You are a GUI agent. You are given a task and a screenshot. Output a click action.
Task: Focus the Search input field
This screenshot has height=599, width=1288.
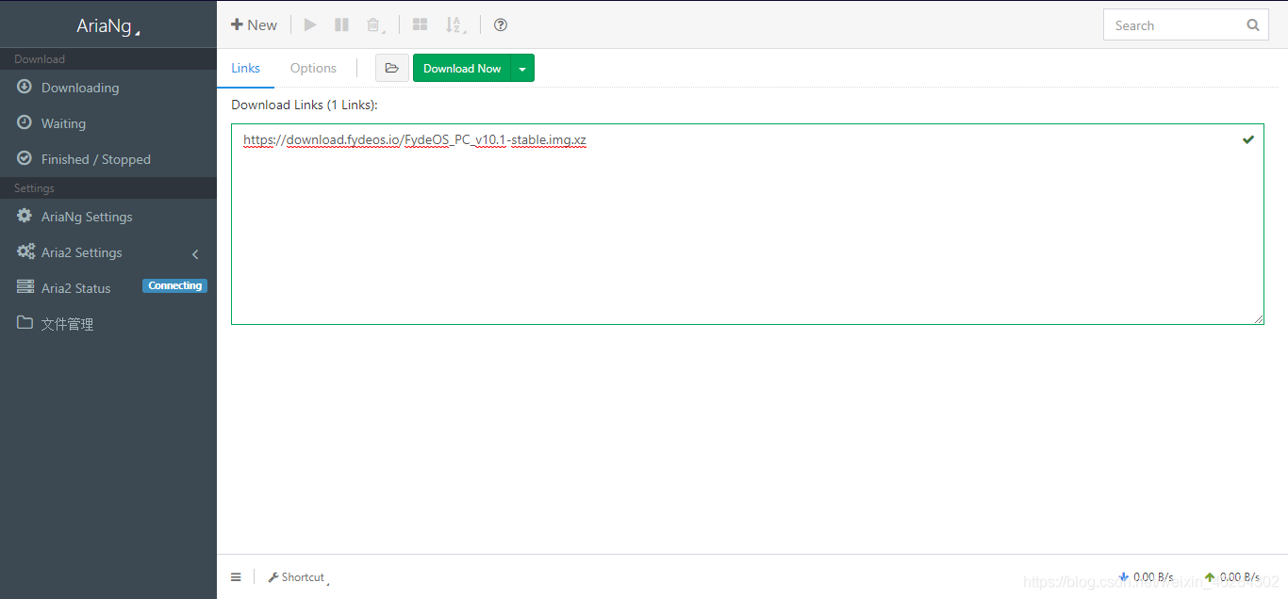1174,25
